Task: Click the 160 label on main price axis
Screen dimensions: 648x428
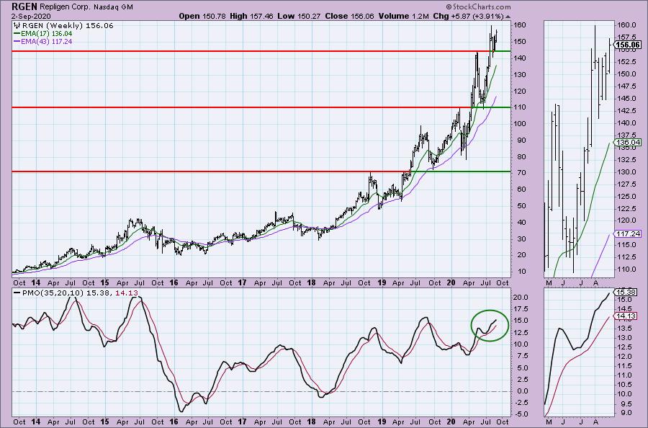Action: coord(519,24)
